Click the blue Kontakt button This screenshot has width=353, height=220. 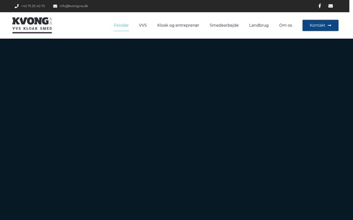pos(320,25)
